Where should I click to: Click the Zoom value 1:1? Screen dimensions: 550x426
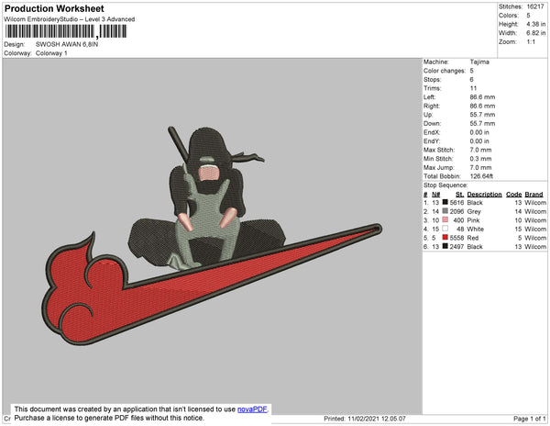[531, 42]
